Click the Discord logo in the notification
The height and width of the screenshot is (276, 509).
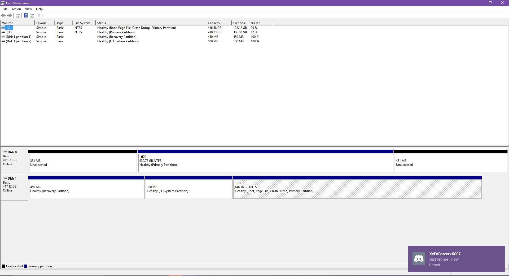pyautogui.click(x=419, y=259)
